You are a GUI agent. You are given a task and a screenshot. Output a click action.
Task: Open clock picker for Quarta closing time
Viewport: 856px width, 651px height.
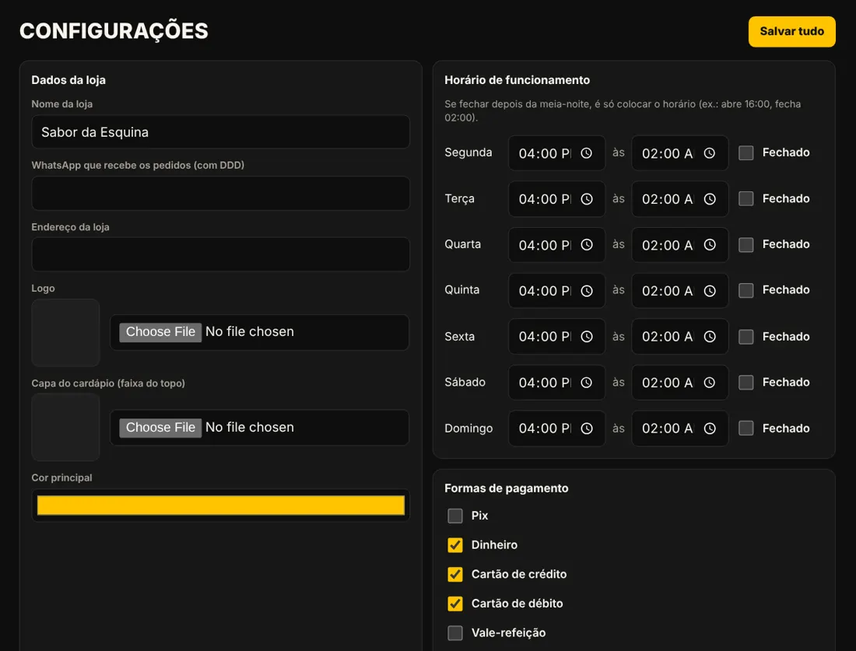coord(709,245)
